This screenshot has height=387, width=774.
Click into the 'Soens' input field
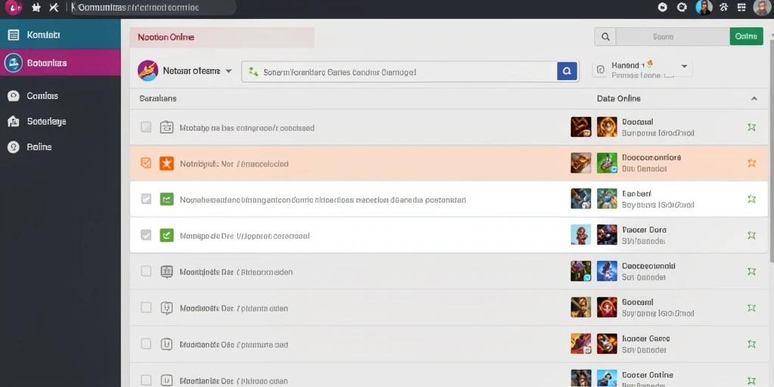672,36
